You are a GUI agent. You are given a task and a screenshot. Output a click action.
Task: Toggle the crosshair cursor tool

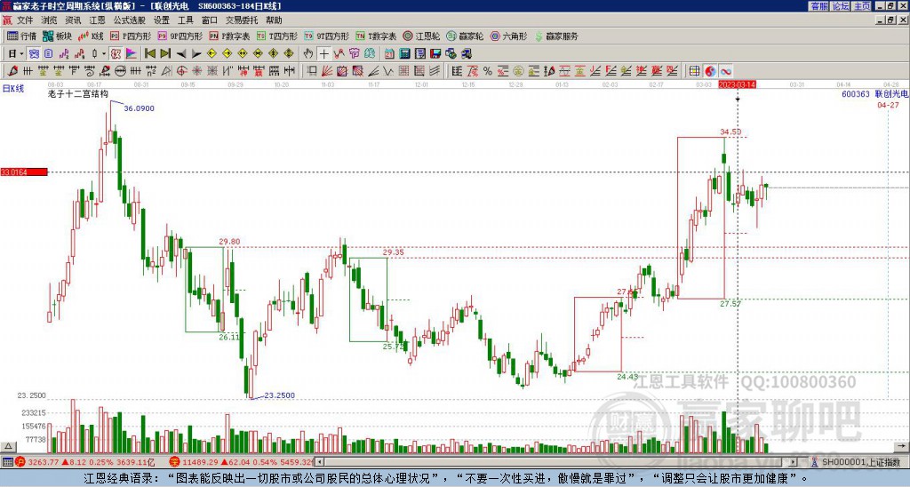tap(323, 53)
